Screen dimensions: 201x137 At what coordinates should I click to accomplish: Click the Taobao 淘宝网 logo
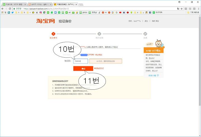46,21
